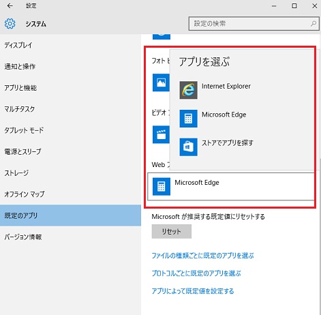Open タブレット モード settings page
This screenshot has width=321, height=315.
click(x=70, y=130)
